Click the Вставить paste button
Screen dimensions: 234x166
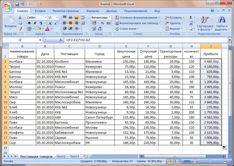point(10,23)
